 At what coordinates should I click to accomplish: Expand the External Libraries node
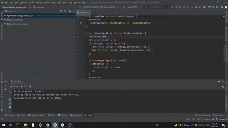tap(5, 20)
